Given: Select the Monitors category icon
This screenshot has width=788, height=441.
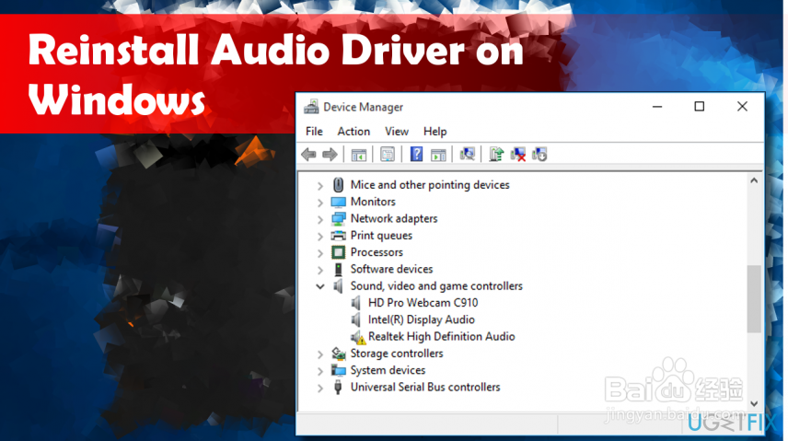Looking at the screenshot, I should tap(338, 202).
